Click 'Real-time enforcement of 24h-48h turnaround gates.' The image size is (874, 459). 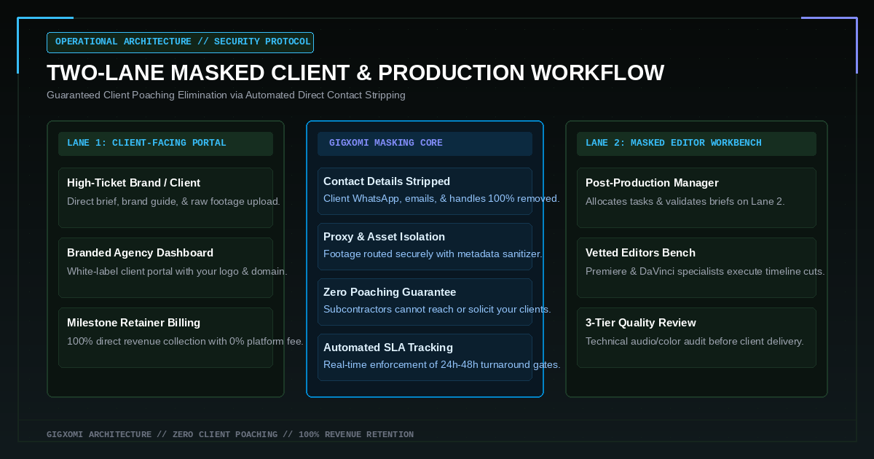click(x=442, y=365)
